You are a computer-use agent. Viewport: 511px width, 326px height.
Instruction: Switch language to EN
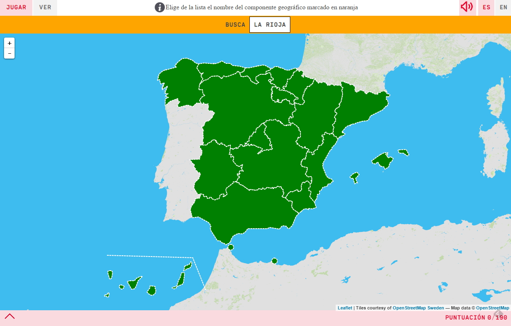click(503, 7)
